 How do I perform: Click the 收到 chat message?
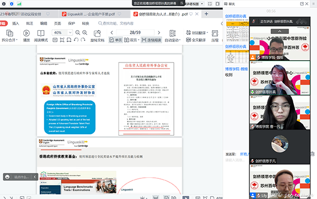point(229,75)
